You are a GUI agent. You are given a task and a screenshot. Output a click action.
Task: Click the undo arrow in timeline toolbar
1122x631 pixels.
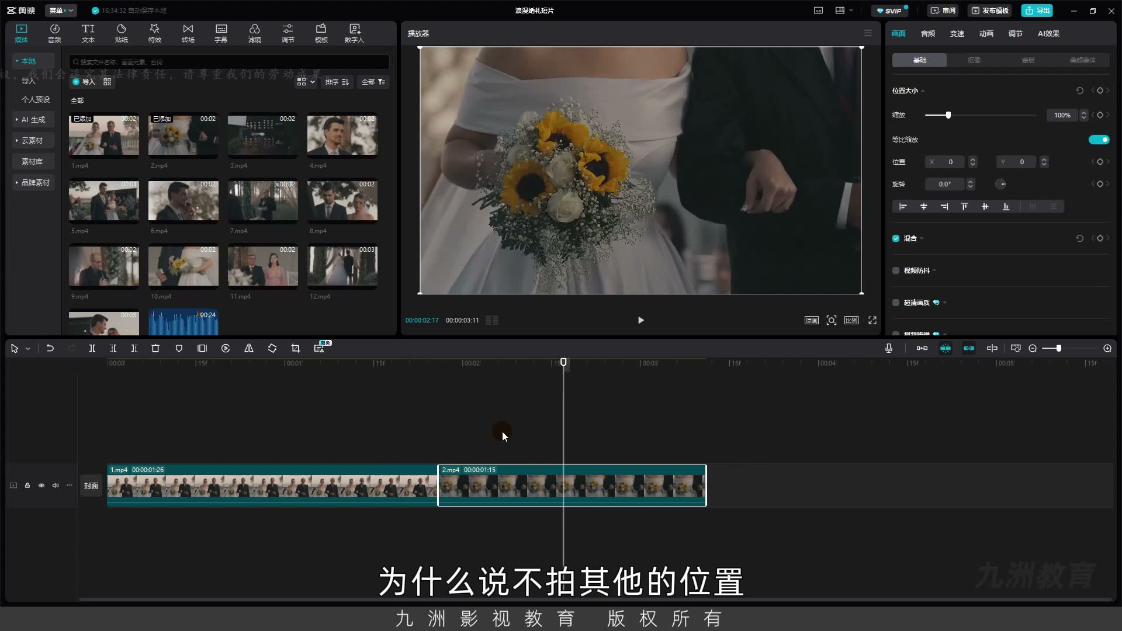50,348
